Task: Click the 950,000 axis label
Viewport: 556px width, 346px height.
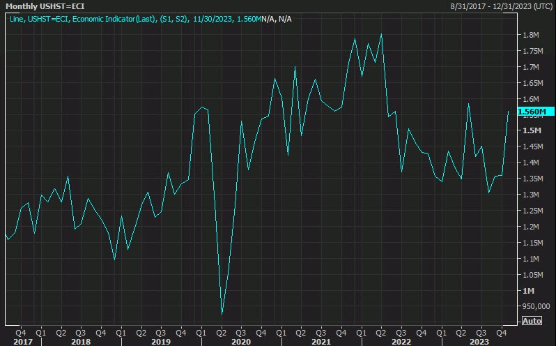Action: click(x=534, y=306)
